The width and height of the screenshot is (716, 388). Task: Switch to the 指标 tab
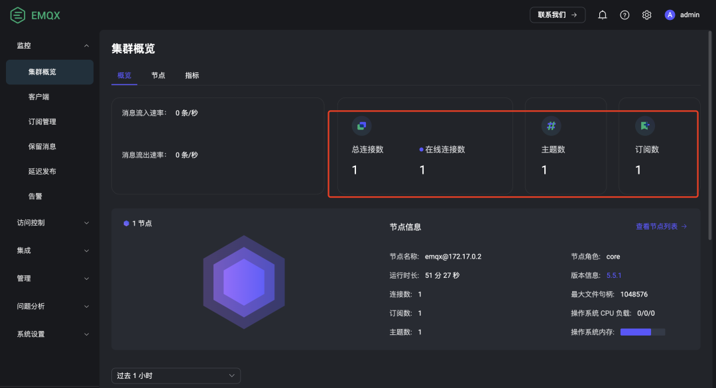point(192,75)
